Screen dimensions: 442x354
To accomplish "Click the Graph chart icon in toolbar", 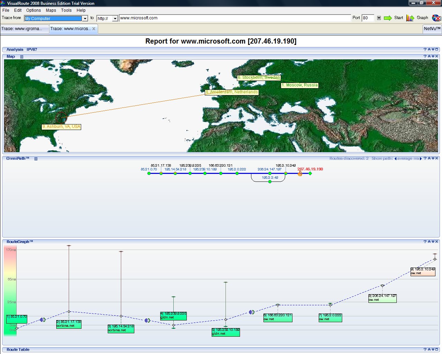I will point(410,18).
